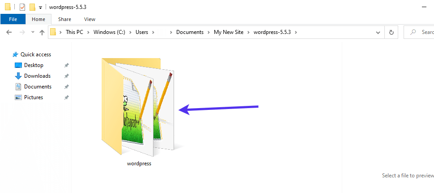Open Customize Quick Access Toolbar dropdown
The height and width of the screenshot is (193, 434).
tap(40, 8)
